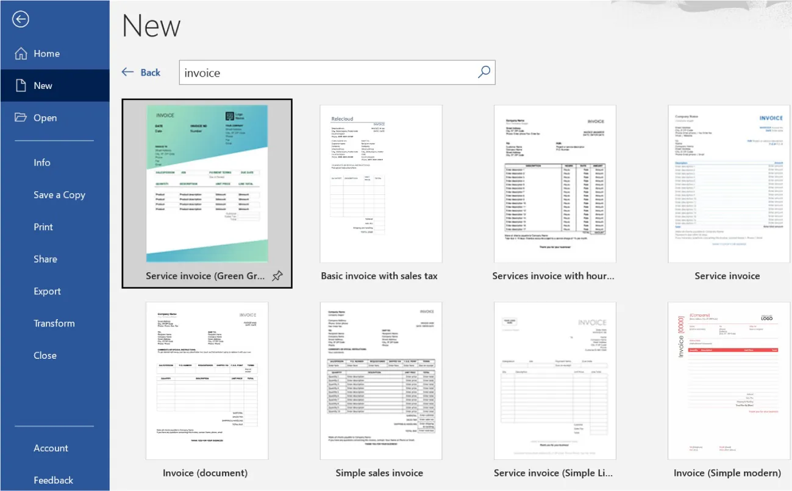Open Print options

coord(43,227)
